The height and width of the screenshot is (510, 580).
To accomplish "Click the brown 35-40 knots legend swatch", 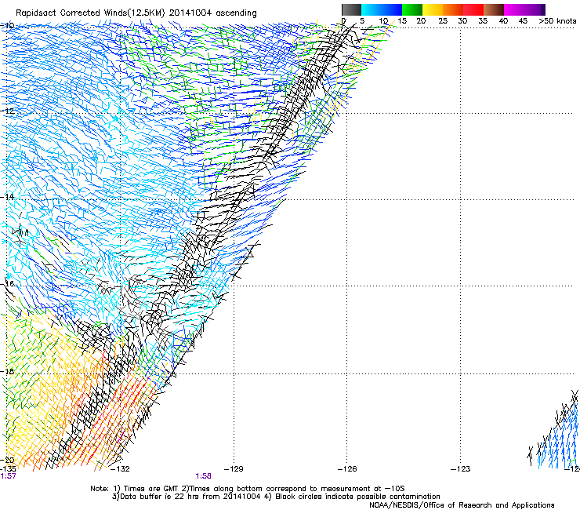I will pyautogui.click(x=494, y=9).
